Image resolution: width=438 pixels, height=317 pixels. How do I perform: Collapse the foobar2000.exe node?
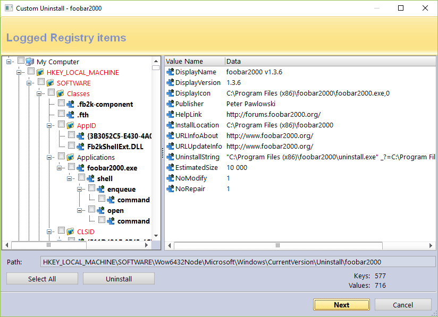(59, 168)
